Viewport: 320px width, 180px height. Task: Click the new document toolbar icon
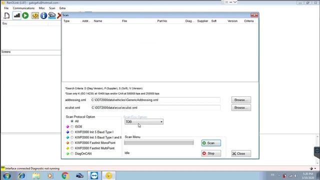(6, 15)
